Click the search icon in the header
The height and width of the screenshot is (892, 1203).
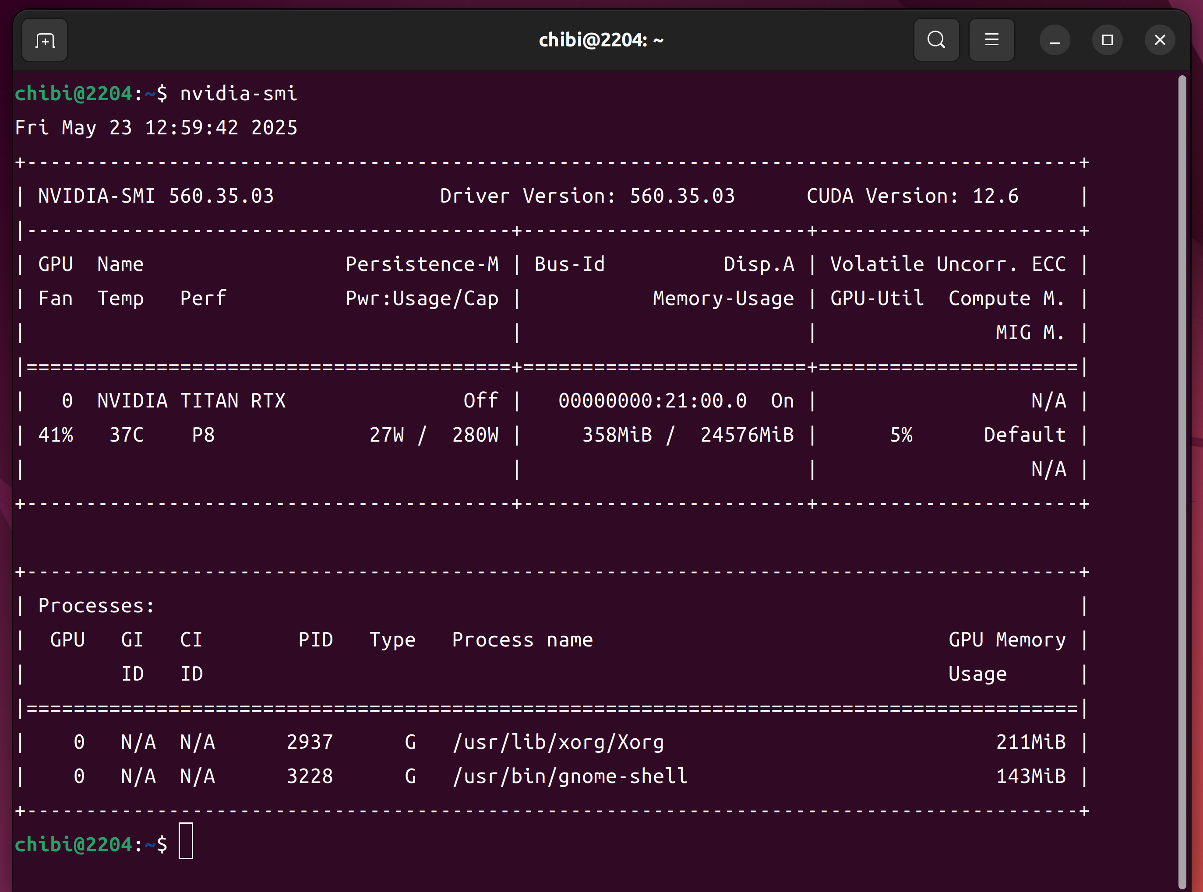pyautogui.click(x=936, y=40)
